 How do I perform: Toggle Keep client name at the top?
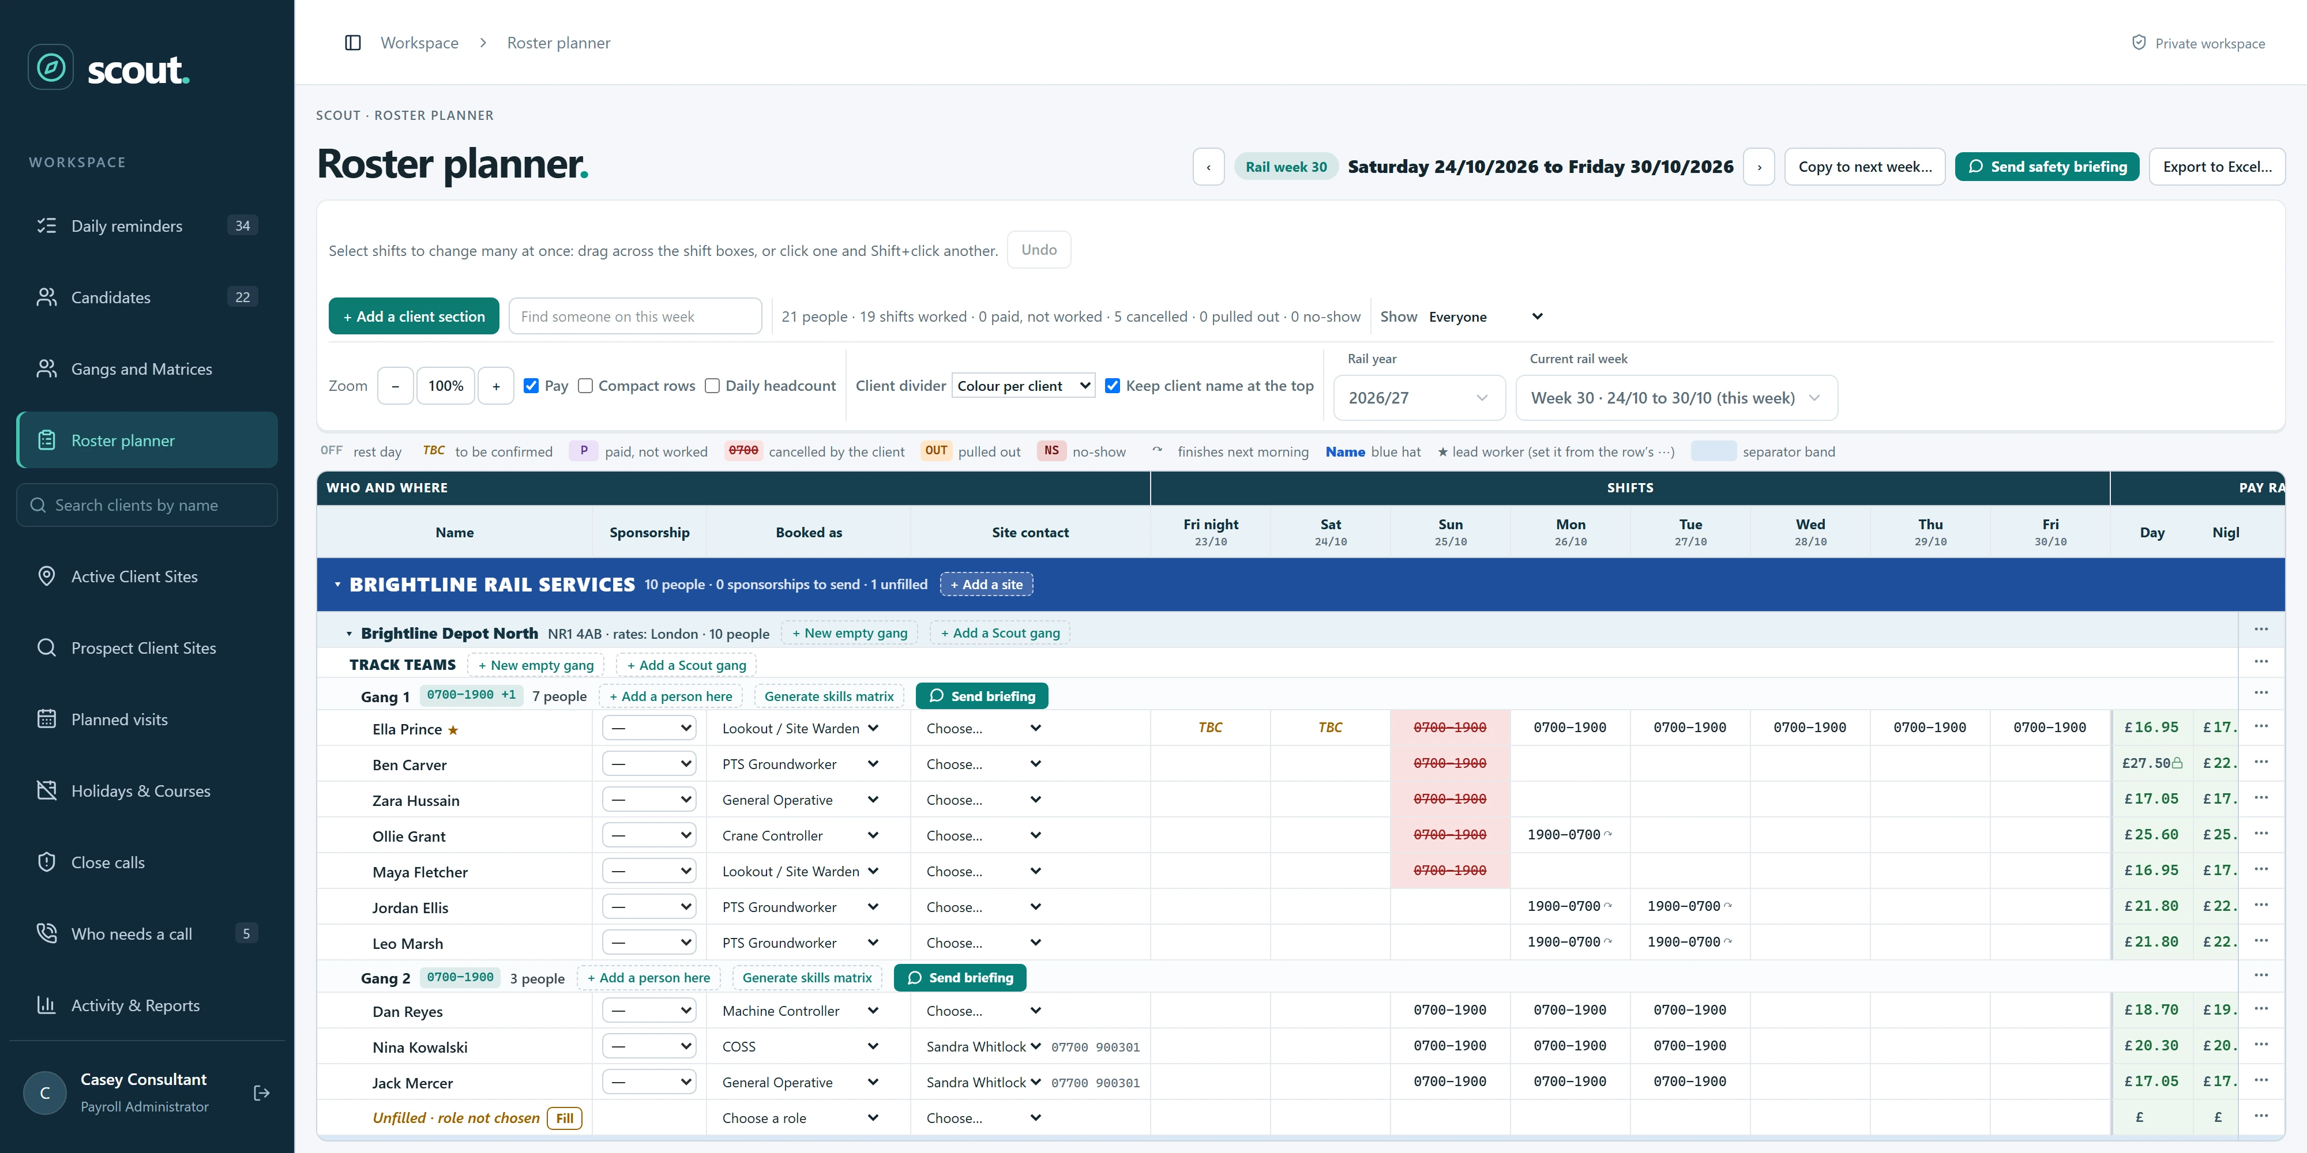coord(1113,386)
